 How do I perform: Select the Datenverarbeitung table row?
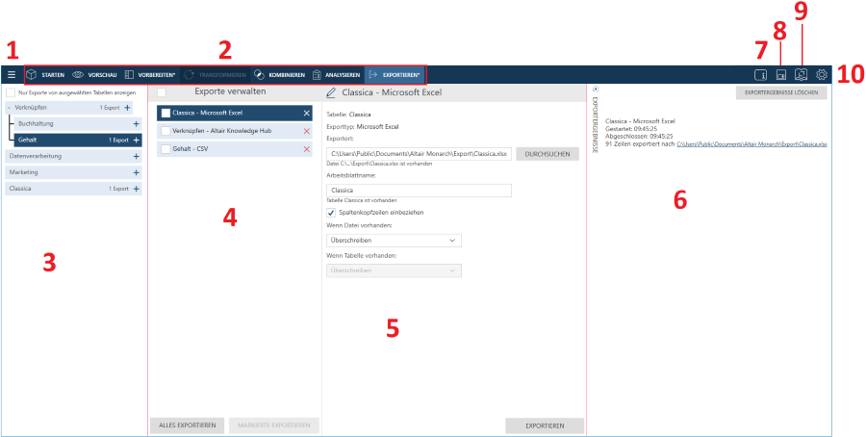[73, 156]
